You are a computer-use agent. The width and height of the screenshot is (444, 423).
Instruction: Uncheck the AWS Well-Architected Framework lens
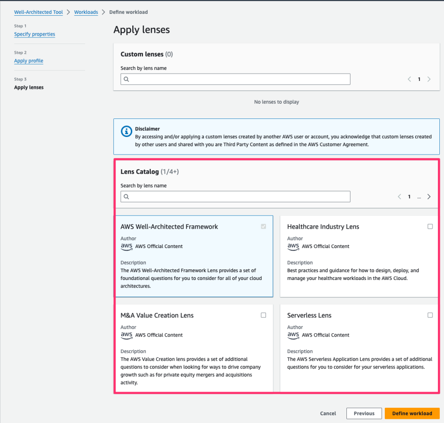click(263, 226)
